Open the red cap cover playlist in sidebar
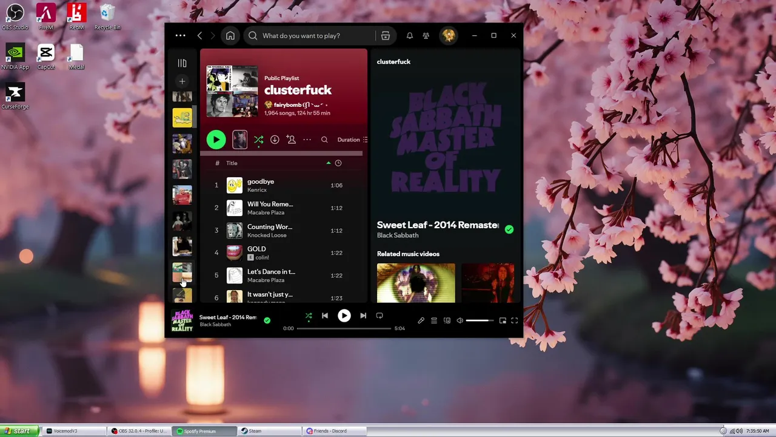Screen dimensions: 776x437 [x=182, y=195]
